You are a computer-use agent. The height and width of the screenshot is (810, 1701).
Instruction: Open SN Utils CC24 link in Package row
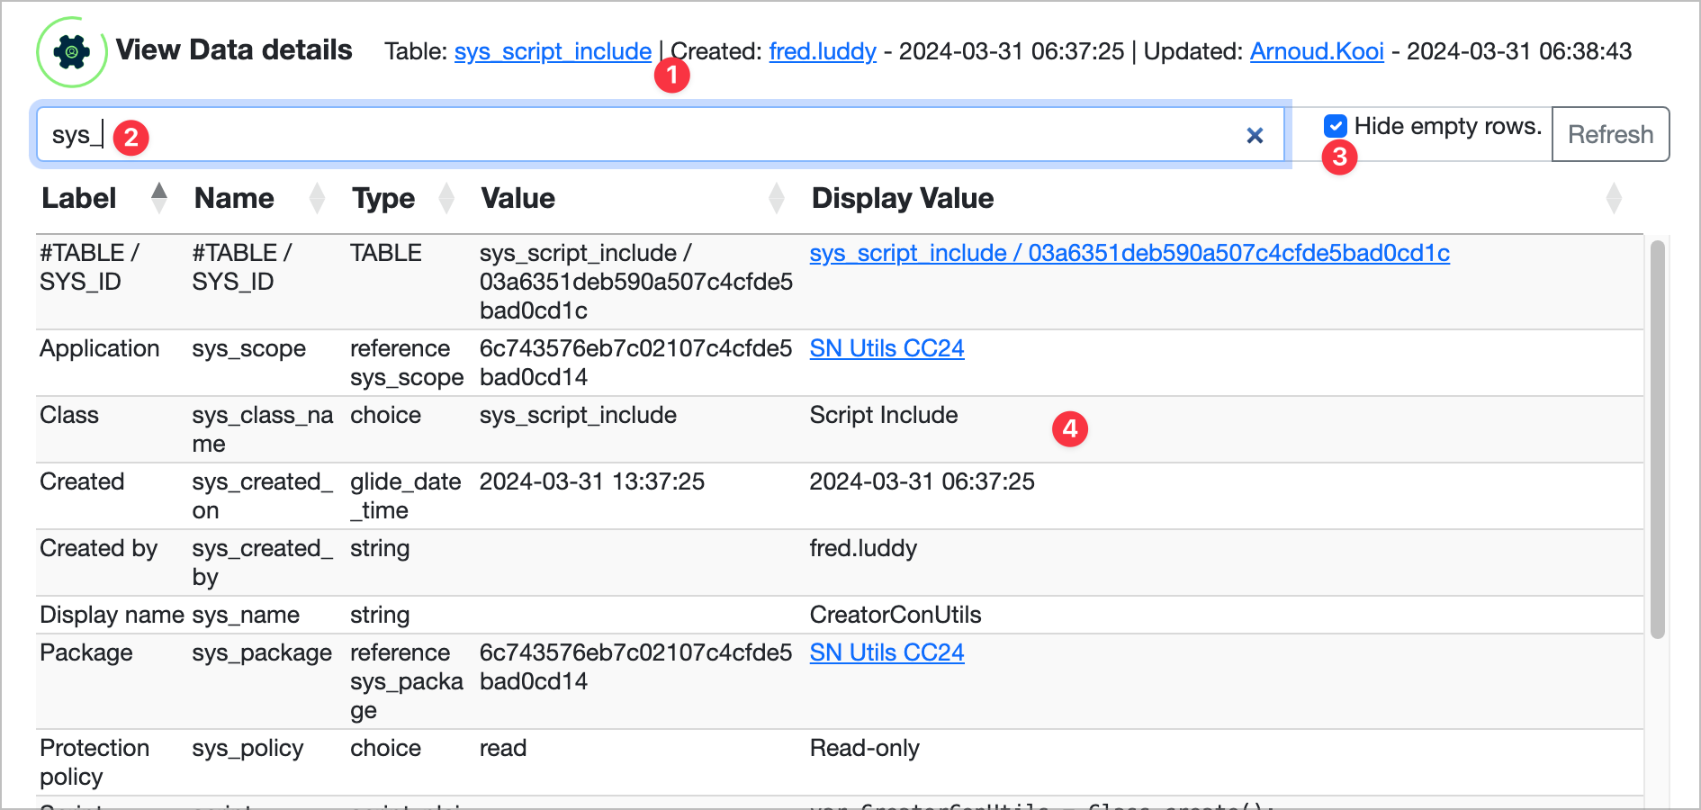pyautogui.click(x=886, y=652)
